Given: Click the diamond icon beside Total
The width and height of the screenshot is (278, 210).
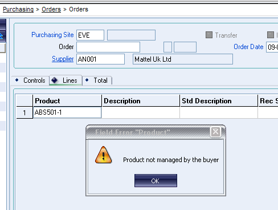Looking at the screenshot, I should coord(87,80).
